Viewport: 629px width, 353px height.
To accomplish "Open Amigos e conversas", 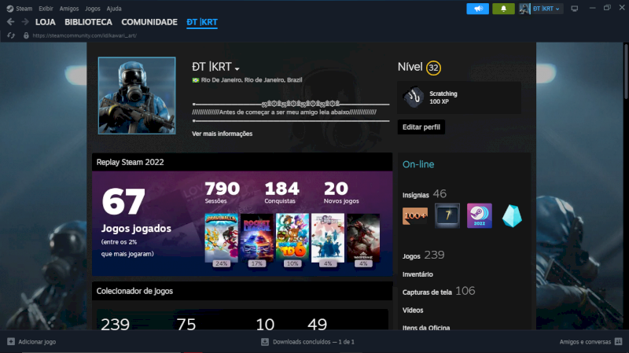I will point(585,342).
